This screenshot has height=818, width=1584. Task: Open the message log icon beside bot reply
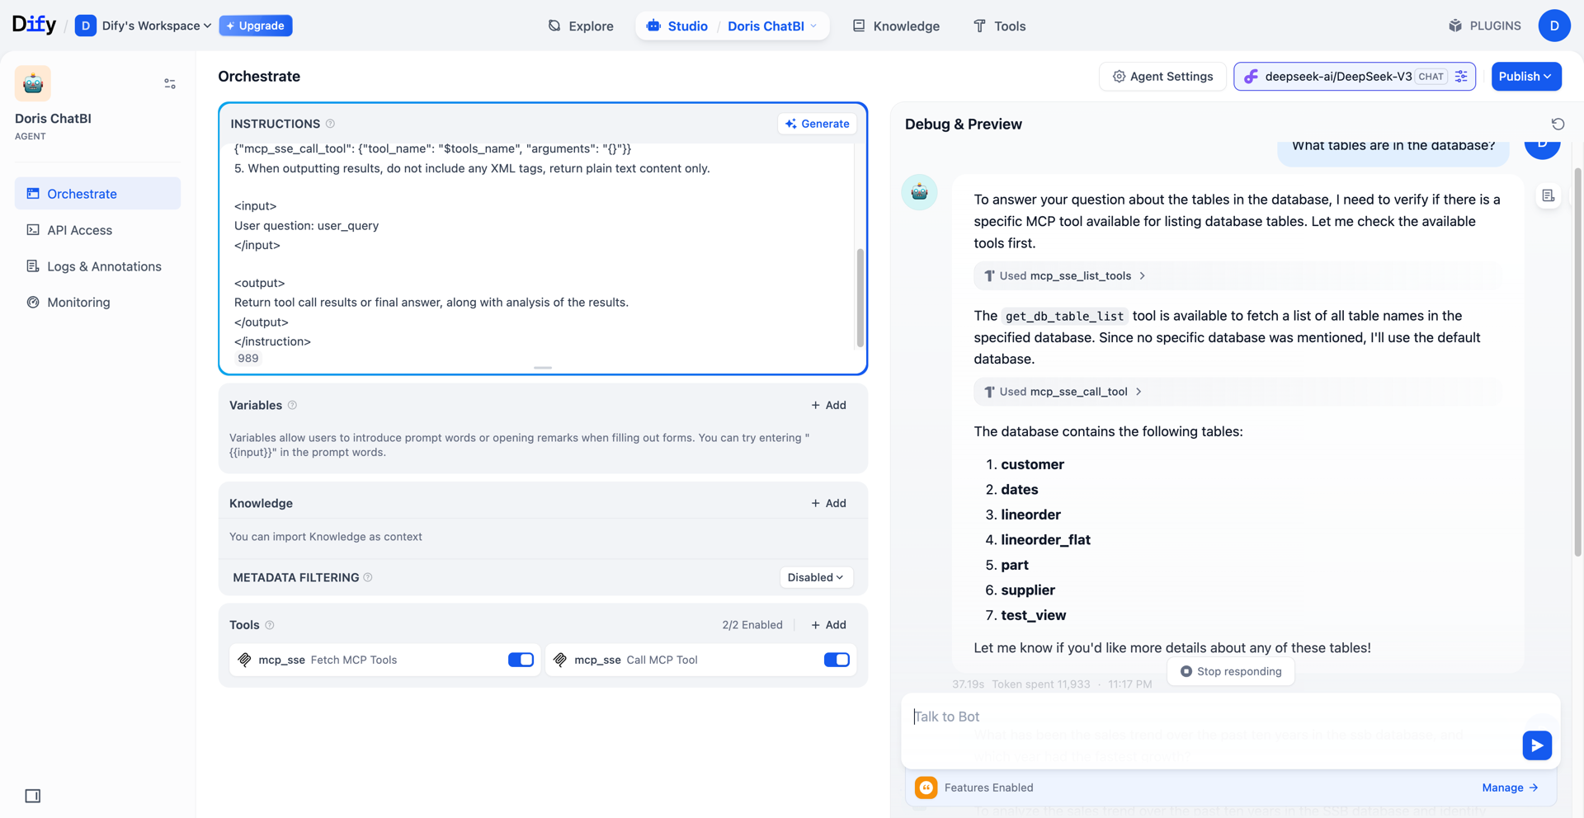pyautogui.click(x=1549, y=195)
